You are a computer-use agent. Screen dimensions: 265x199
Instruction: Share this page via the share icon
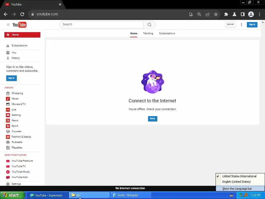coord(207,15)
